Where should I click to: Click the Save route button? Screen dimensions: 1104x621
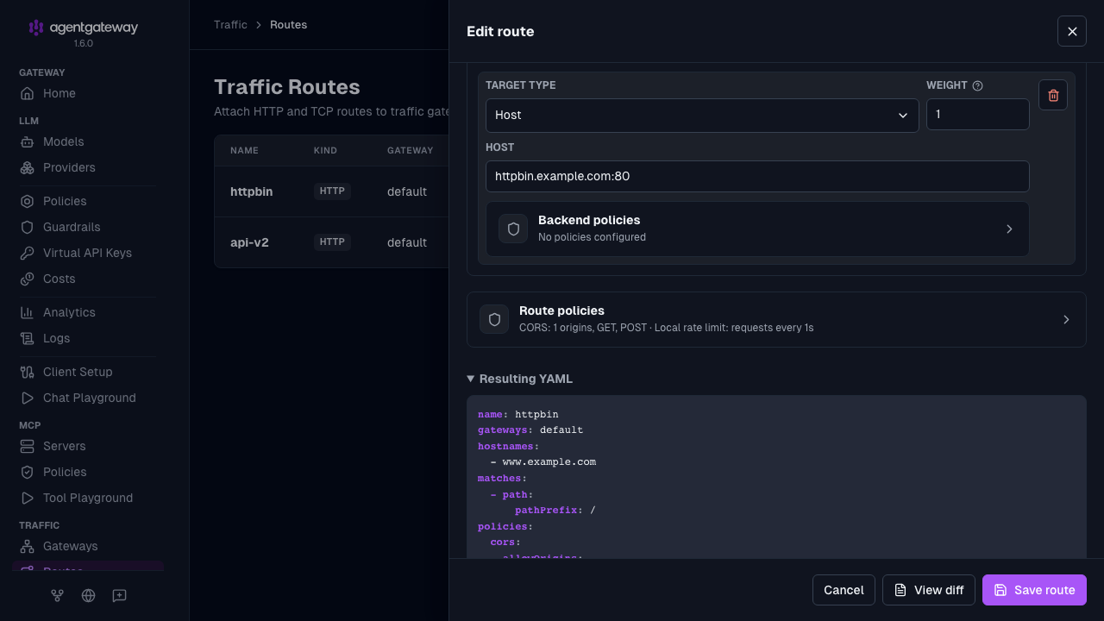coord(1034,590)
